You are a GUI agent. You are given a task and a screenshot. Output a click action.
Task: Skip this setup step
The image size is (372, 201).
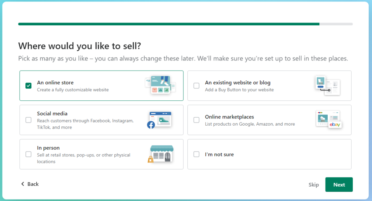pyautogui.click(x=314, y=185)
